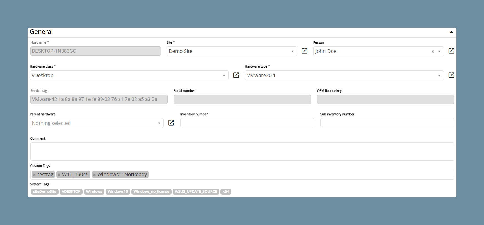Click the x64 system tag
484x225 pixels.
pyautogui.click(x=226, y=192)
